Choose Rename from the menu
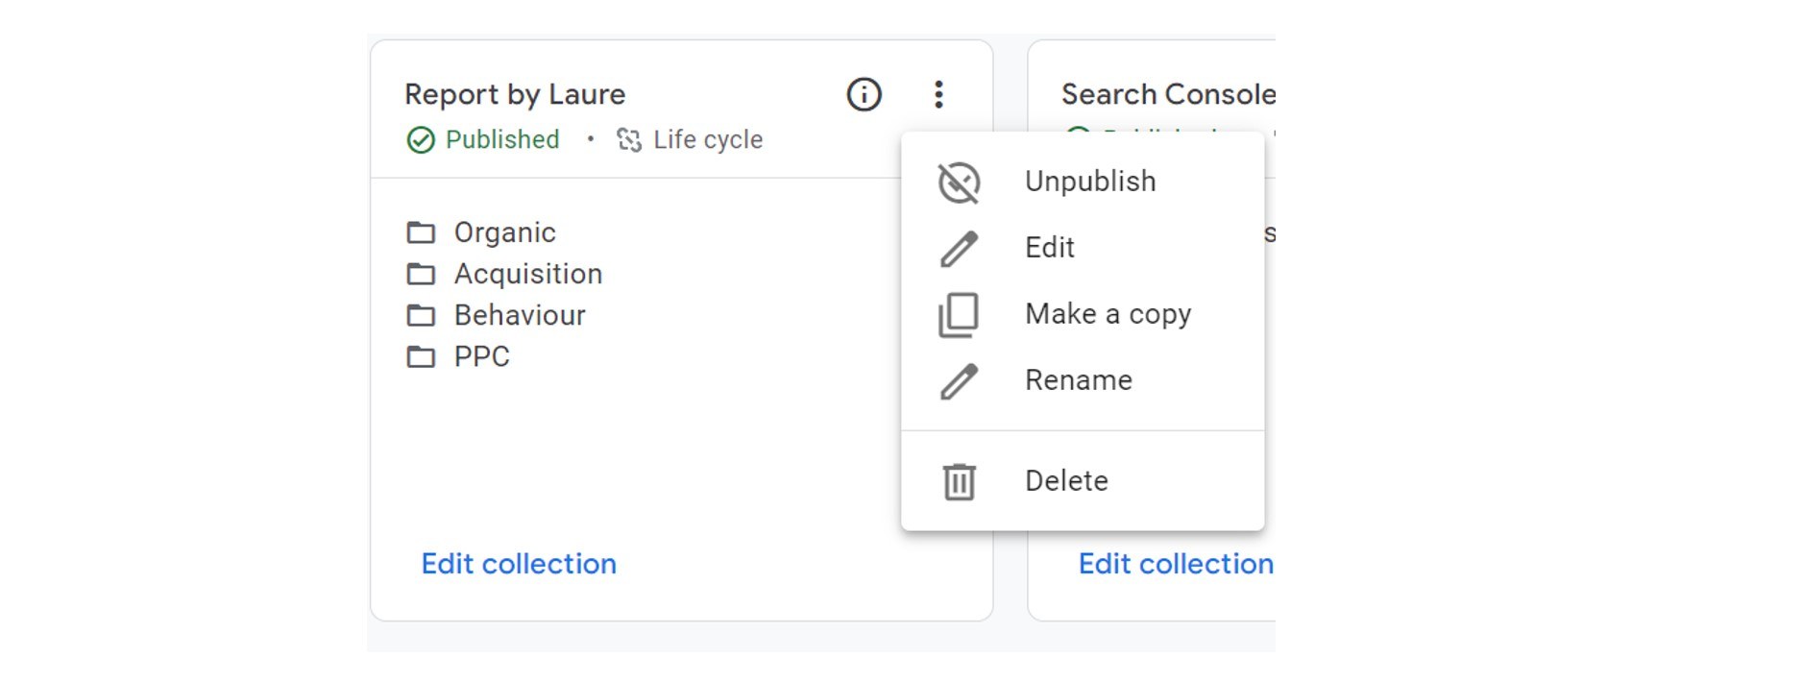 (x=1083, y=380)
